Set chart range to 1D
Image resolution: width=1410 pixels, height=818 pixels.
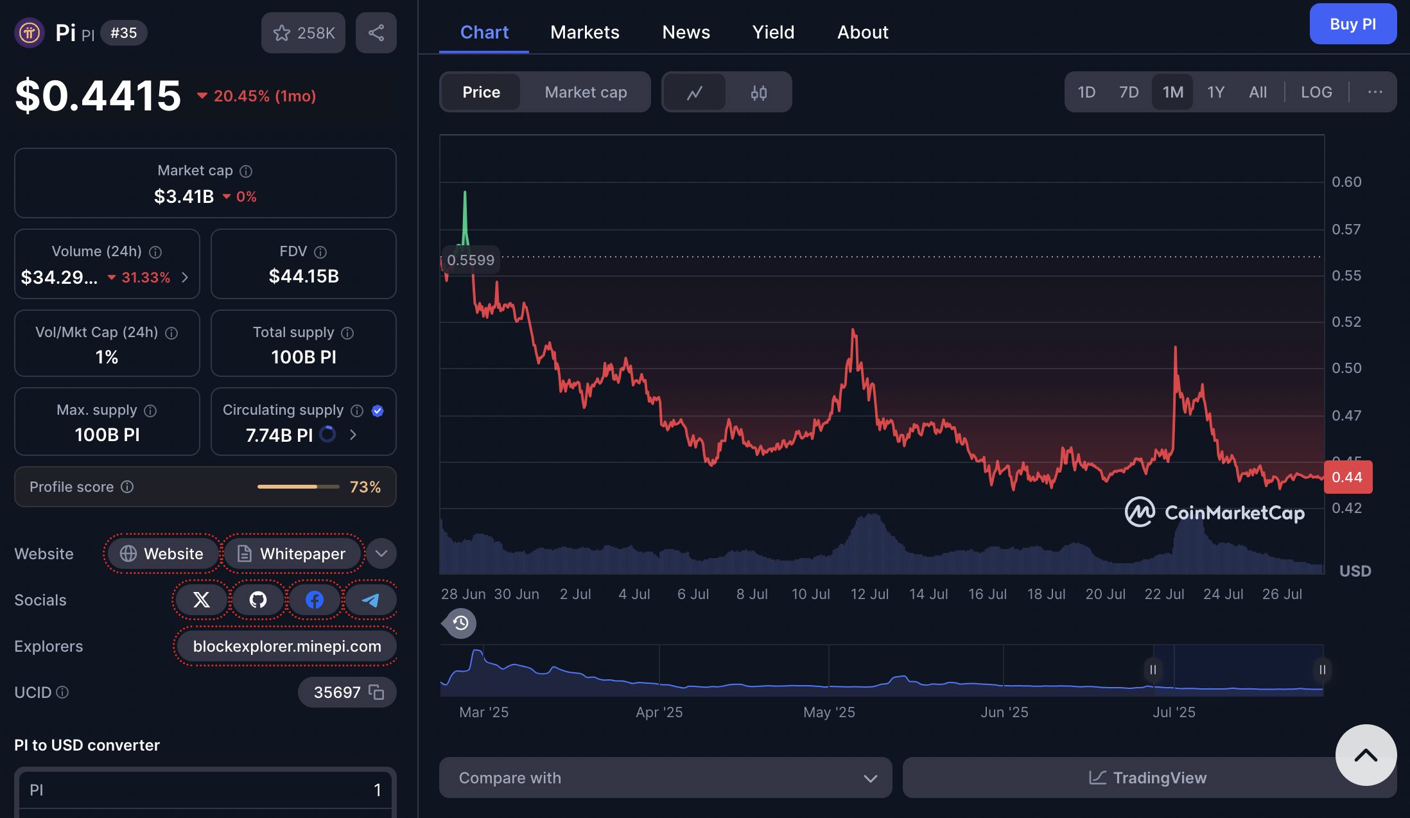[x=1086, y=92]
